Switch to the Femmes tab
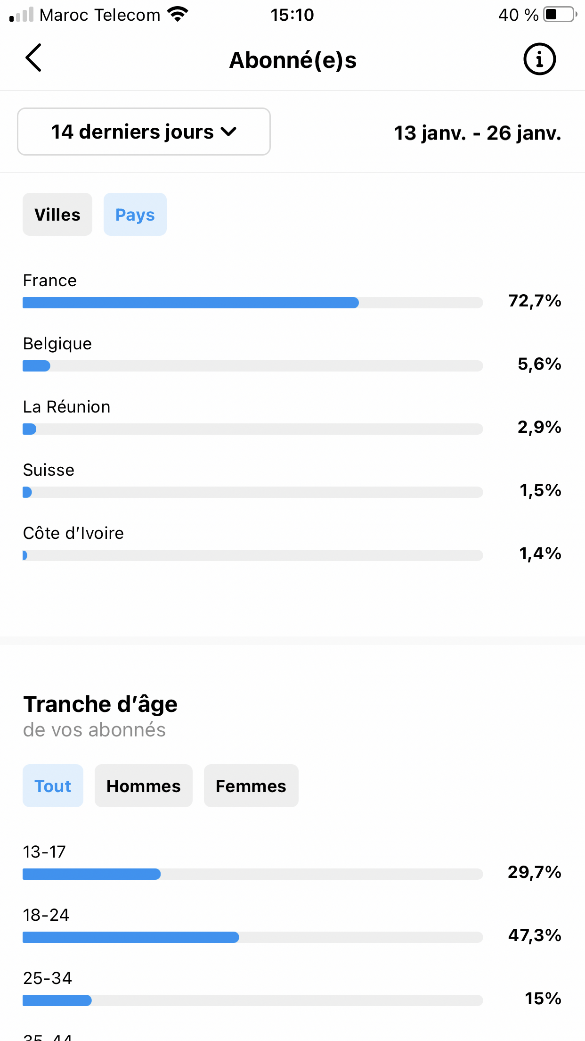 point(251,786)
